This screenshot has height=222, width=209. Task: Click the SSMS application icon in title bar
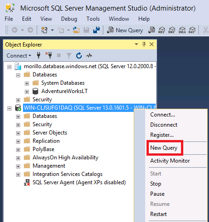click(x=10, y=8)
